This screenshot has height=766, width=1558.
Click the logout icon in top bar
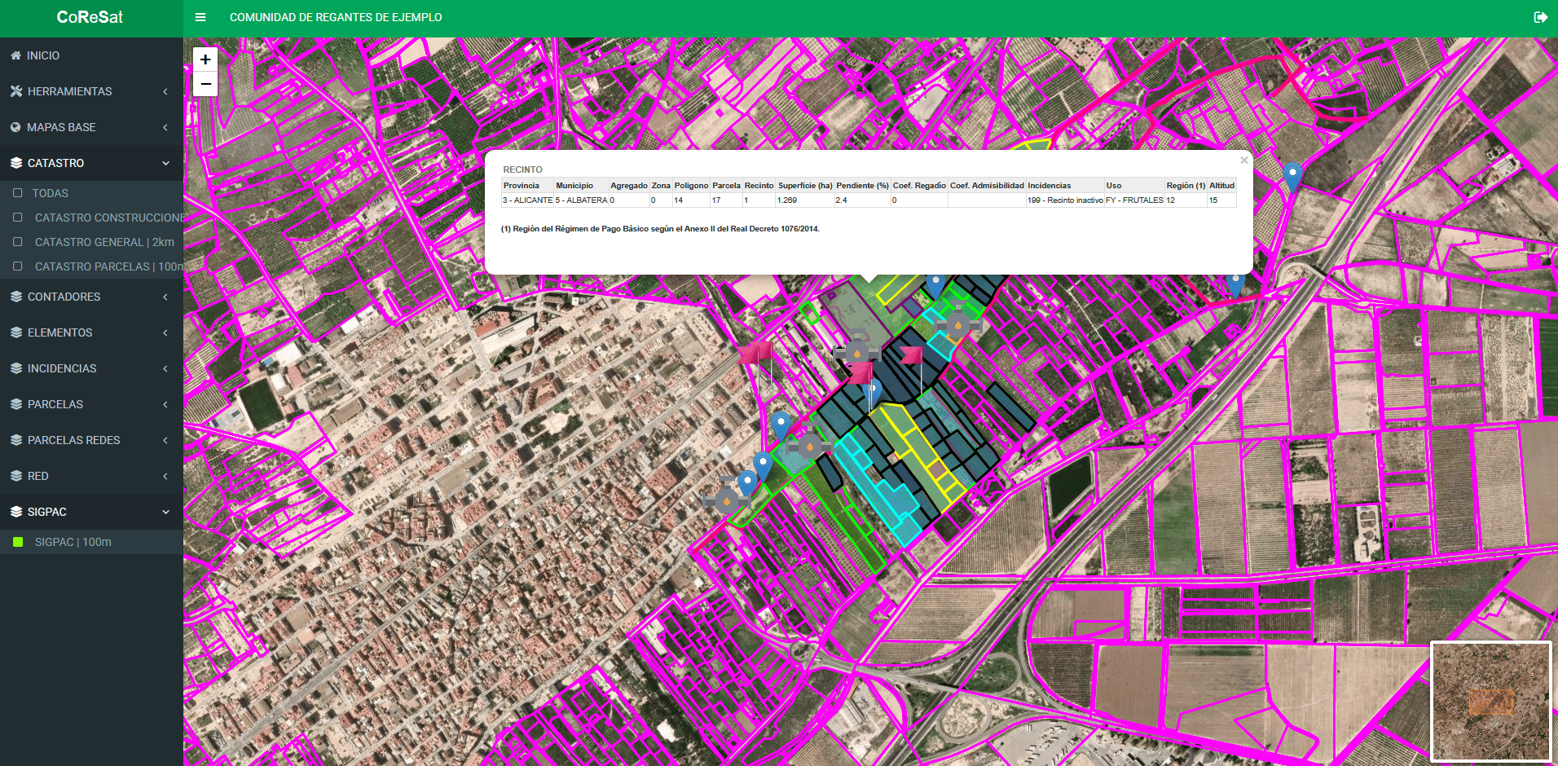click(1540, 17)
